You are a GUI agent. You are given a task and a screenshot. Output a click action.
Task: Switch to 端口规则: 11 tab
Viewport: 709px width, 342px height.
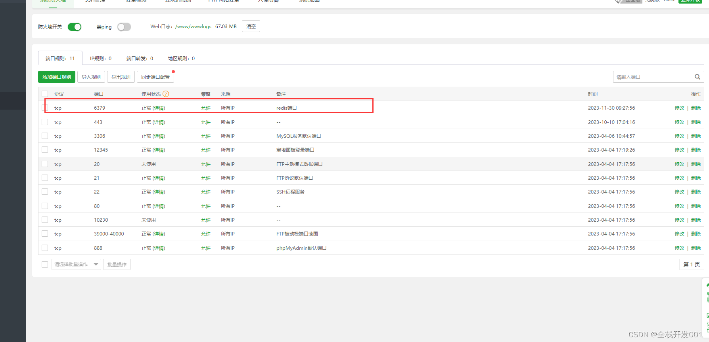click(60, 58)
